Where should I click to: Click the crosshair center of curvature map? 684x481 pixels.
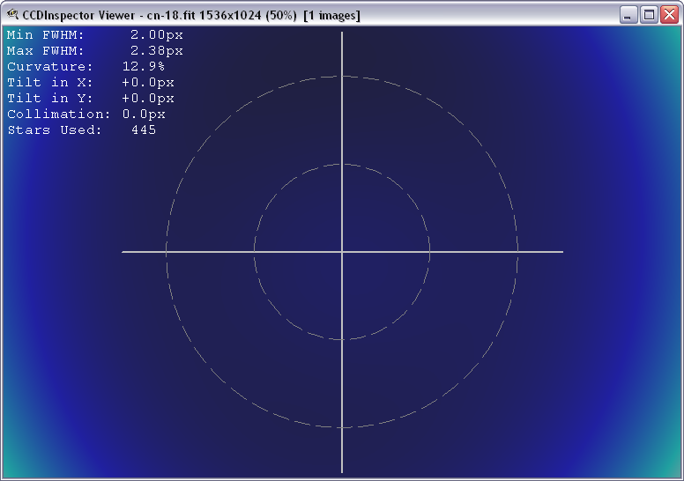point(342,252)
